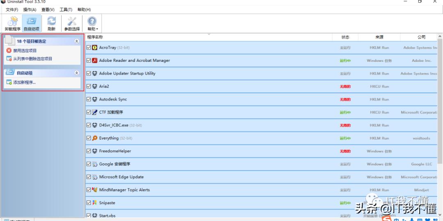Click the Snipaste colorful program icon
Viewport: 443px width, 221px height.
click(95, 203)
